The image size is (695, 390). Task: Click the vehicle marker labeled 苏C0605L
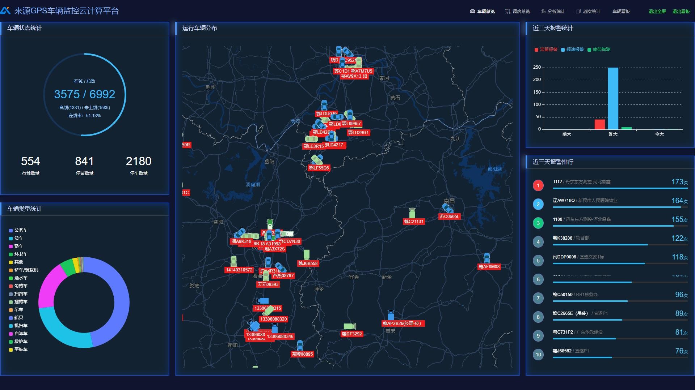(x=448, y=209)
